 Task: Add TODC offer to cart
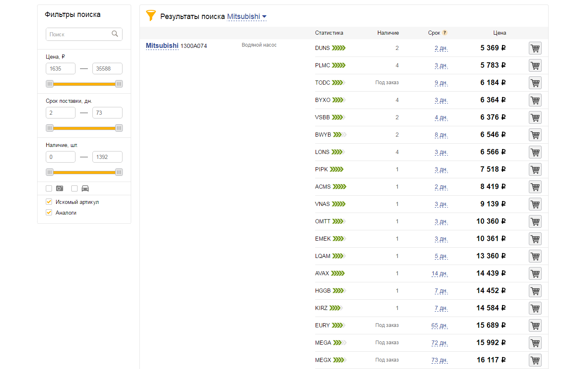pyautogui.click(x=535, y=83)
